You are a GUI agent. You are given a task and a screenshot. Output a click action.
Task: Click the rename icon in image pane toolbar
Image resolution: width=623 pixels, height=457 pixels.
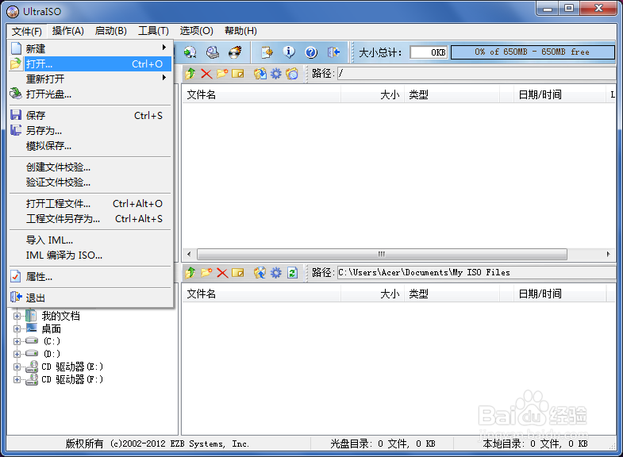[x=237, y=74]
